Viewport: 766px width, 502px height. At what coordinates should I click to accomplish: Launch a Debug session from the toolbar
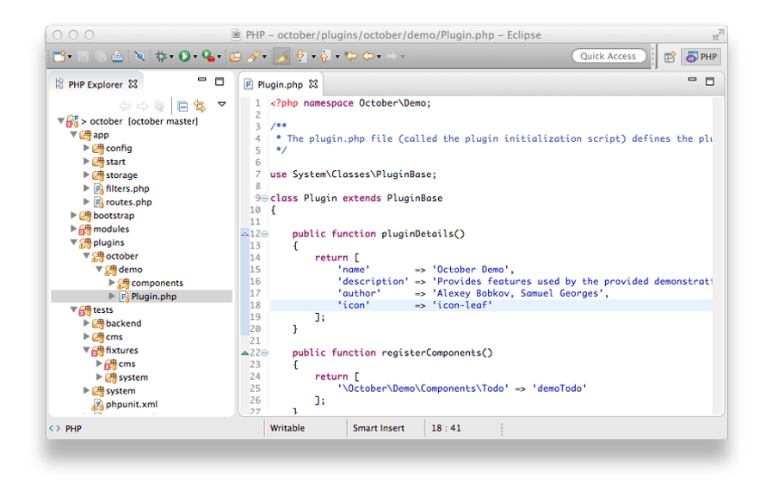(x=161, y=56)
